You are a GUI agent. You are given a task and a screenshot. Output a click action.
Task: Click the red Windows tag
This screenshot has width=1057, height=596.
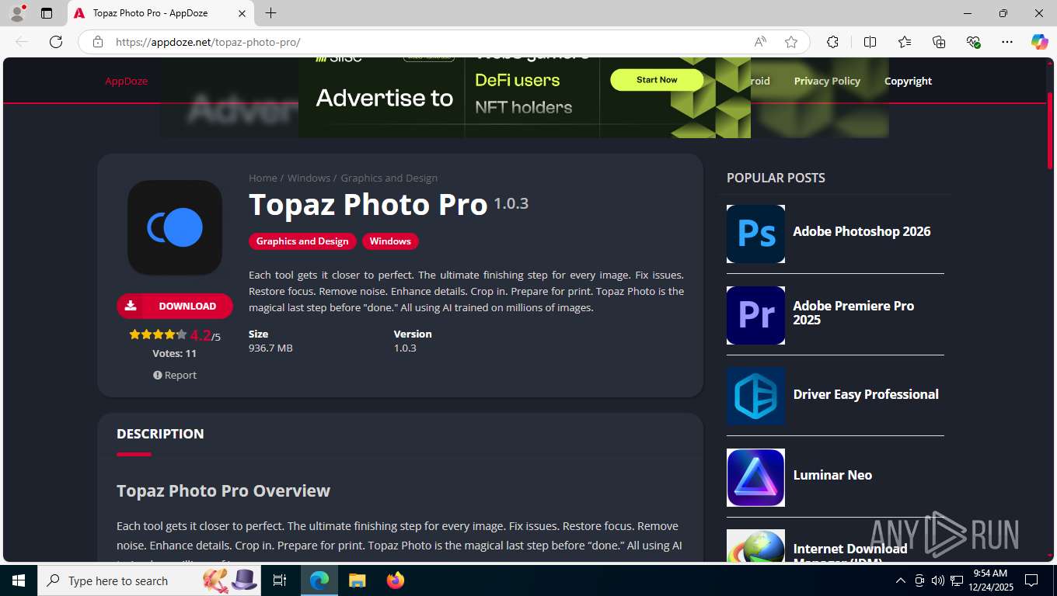(x=390, y=241)
